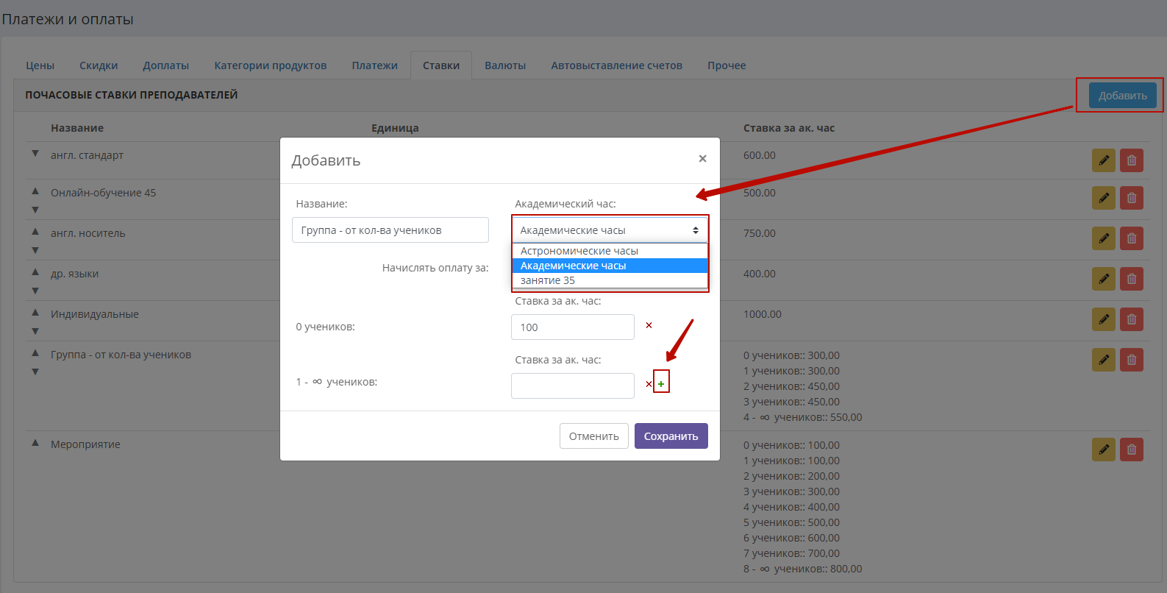Choose занятие 35 option

click(610, 280)
